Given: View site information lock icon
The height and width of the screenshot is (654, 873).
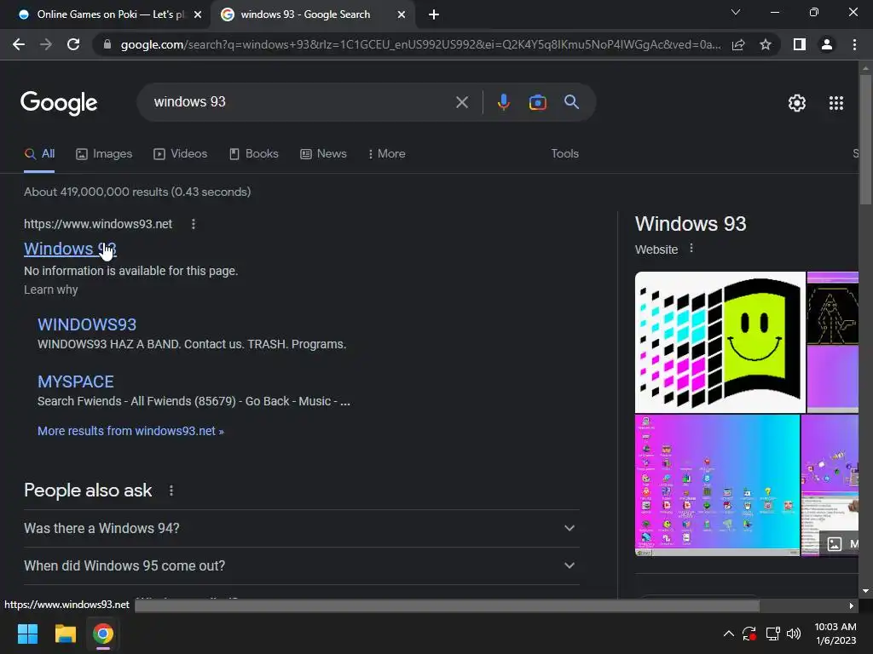Looking at the screenshot, I should click(107, 44).
